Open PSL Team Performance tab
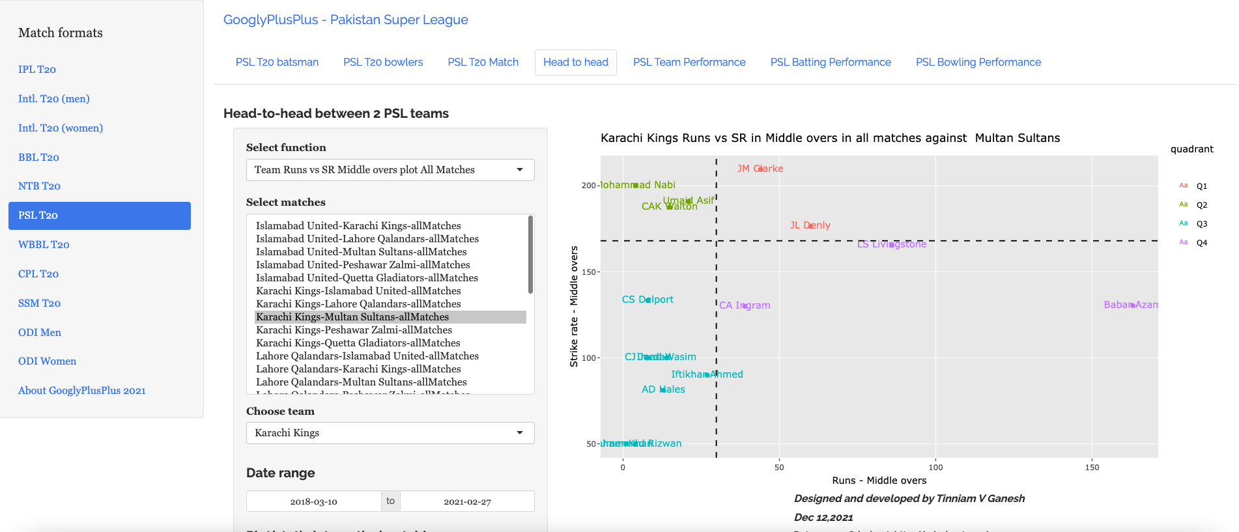 click(x=689, y=63)
